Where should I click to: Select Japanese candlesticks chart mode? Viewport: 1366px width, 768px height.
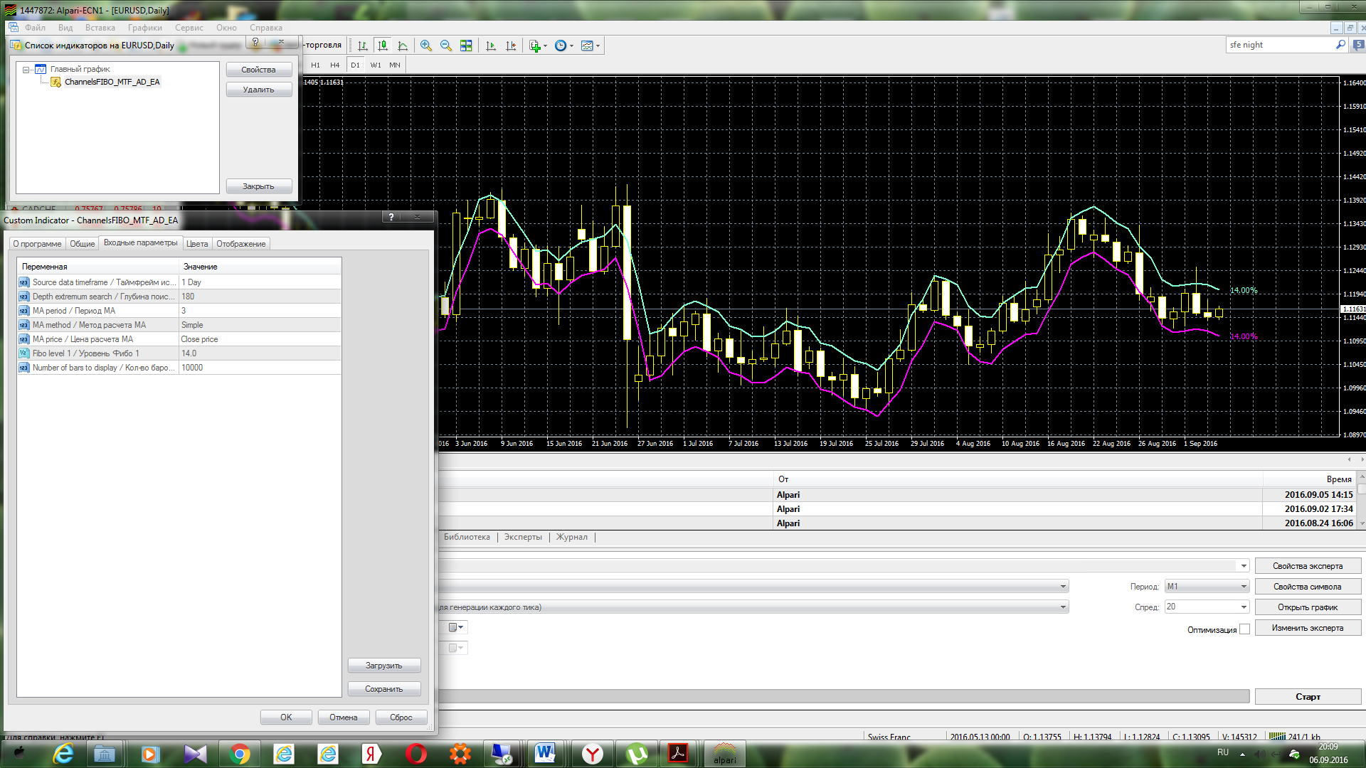click(383, 46)
